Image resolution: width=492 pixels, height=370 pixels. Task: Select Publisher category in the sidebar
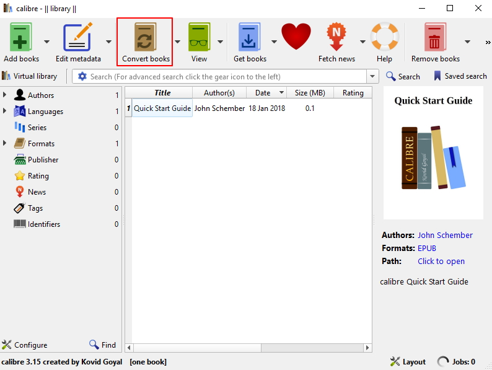tap(43, 160)
